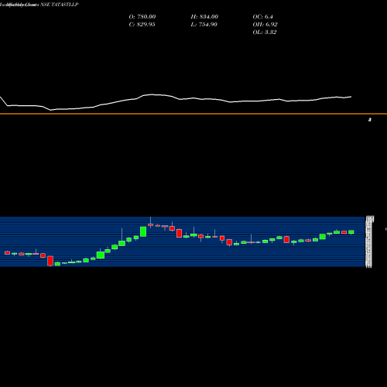Image resolution: width=387 pixels, height=387 pixels.
Task: Select the high value 'H: 834.00'
Action: (x=204, y=17)
